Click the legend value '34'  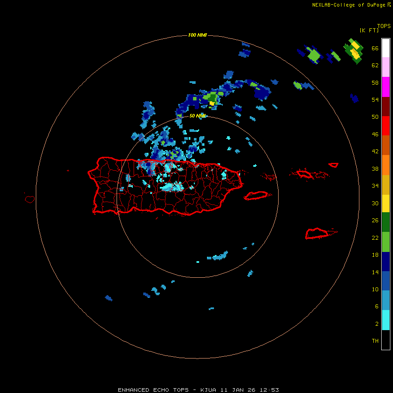[375, 186]
